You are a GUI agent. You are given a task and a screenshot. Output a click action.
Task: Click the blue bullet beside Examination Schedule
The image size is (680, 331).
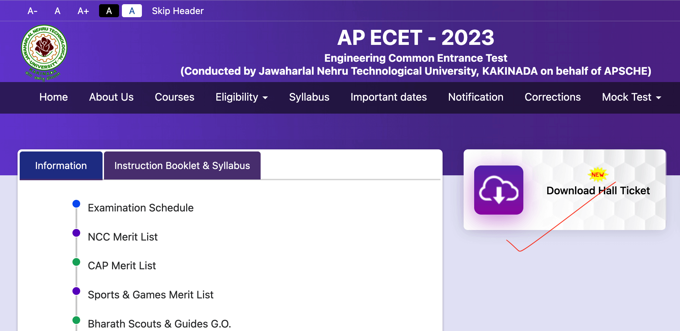[x=76, y=204]
